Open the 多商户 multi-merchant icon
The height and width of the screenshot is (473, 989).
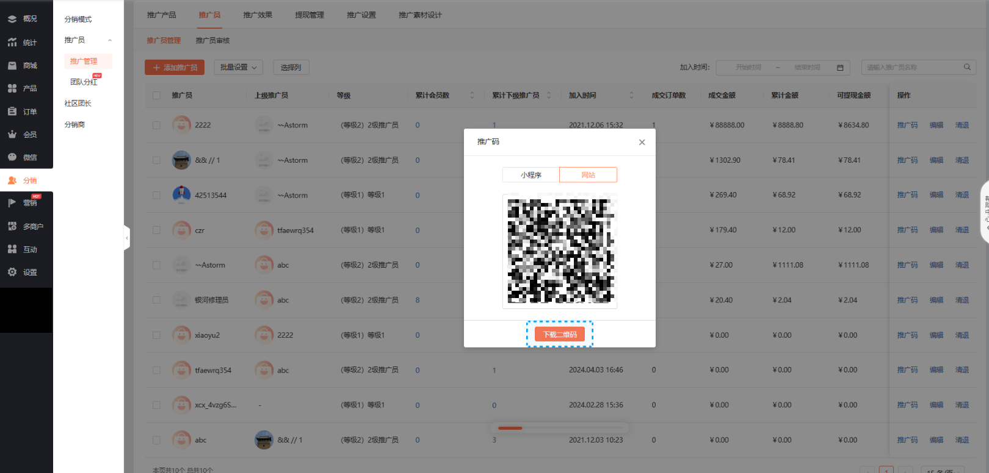tap(12, 226)
